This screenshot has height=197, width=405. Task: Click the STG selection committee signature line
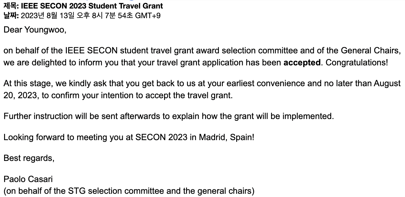coord(129,191)
